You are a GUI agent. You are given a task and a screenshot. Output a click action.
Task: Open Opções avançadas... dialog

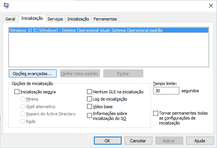click(x=33, y=74)
